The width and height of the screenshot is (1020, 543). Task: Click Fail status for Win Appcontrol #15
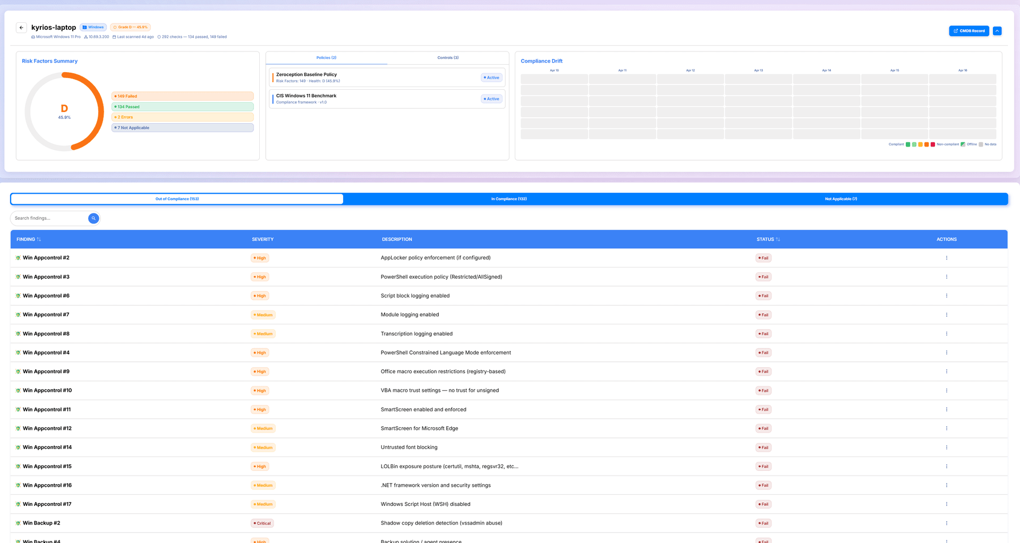763,467
